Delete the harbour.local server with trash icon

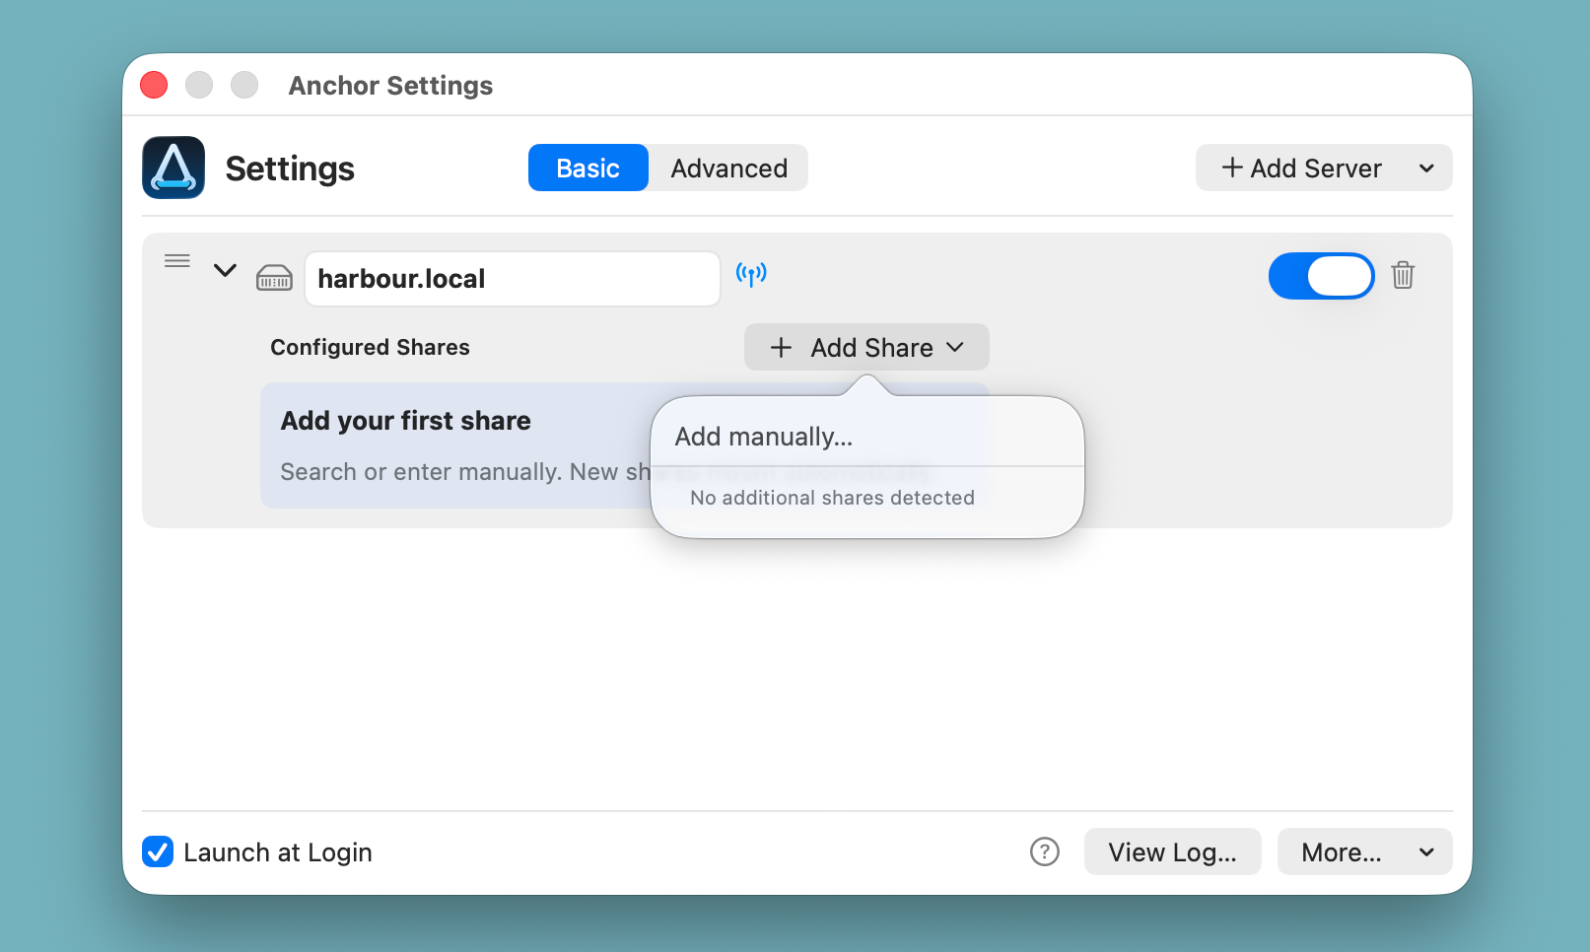coord(1403,275)
